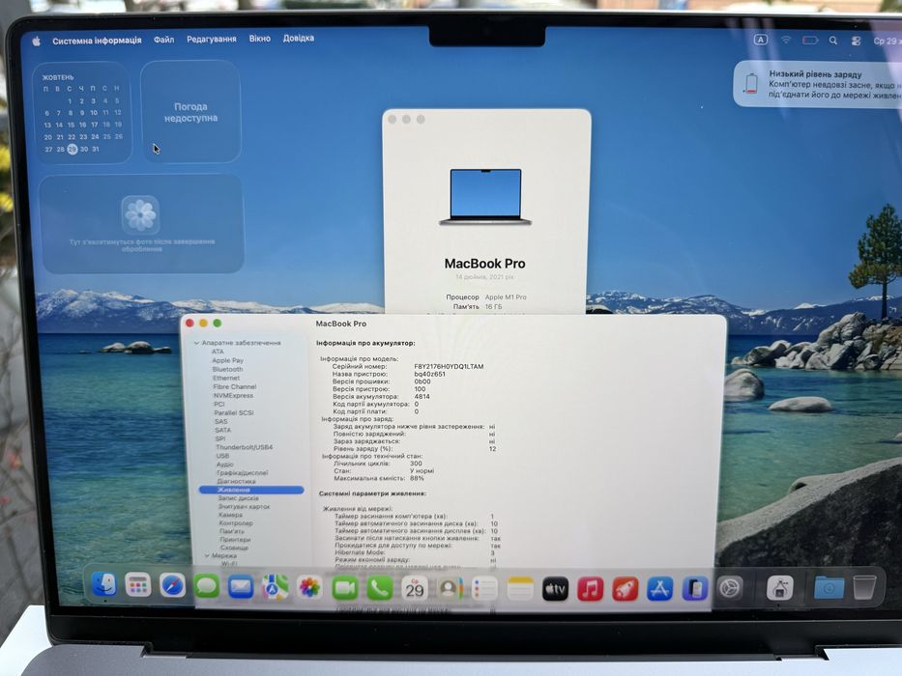Click the input source A icon in menu bar
Image resolution: width=902 pixels, height=676 pixels.
pos(761,40)
